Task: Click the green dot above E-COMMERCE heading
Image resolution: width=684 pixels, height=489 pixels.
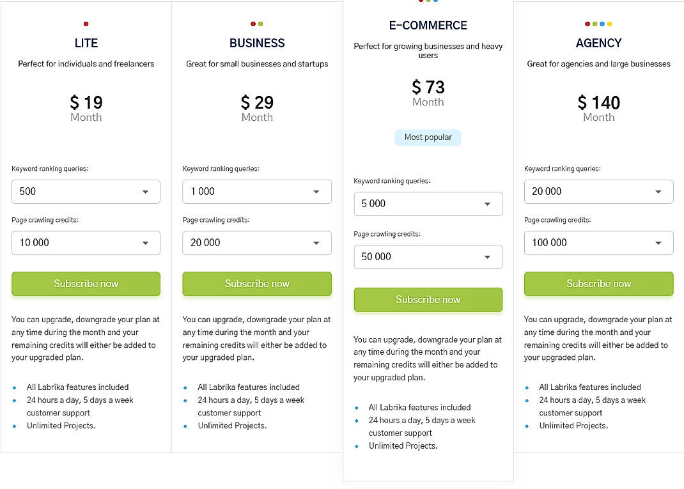Action: coord(428,3)
